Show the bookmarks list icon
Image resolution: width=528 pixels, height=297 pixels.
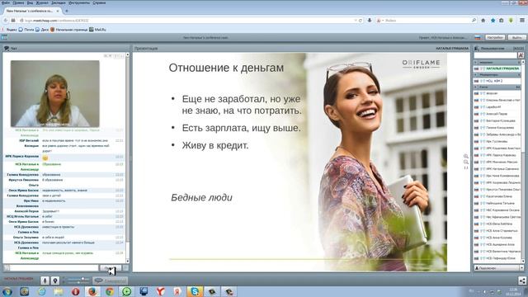coord(502,21)
